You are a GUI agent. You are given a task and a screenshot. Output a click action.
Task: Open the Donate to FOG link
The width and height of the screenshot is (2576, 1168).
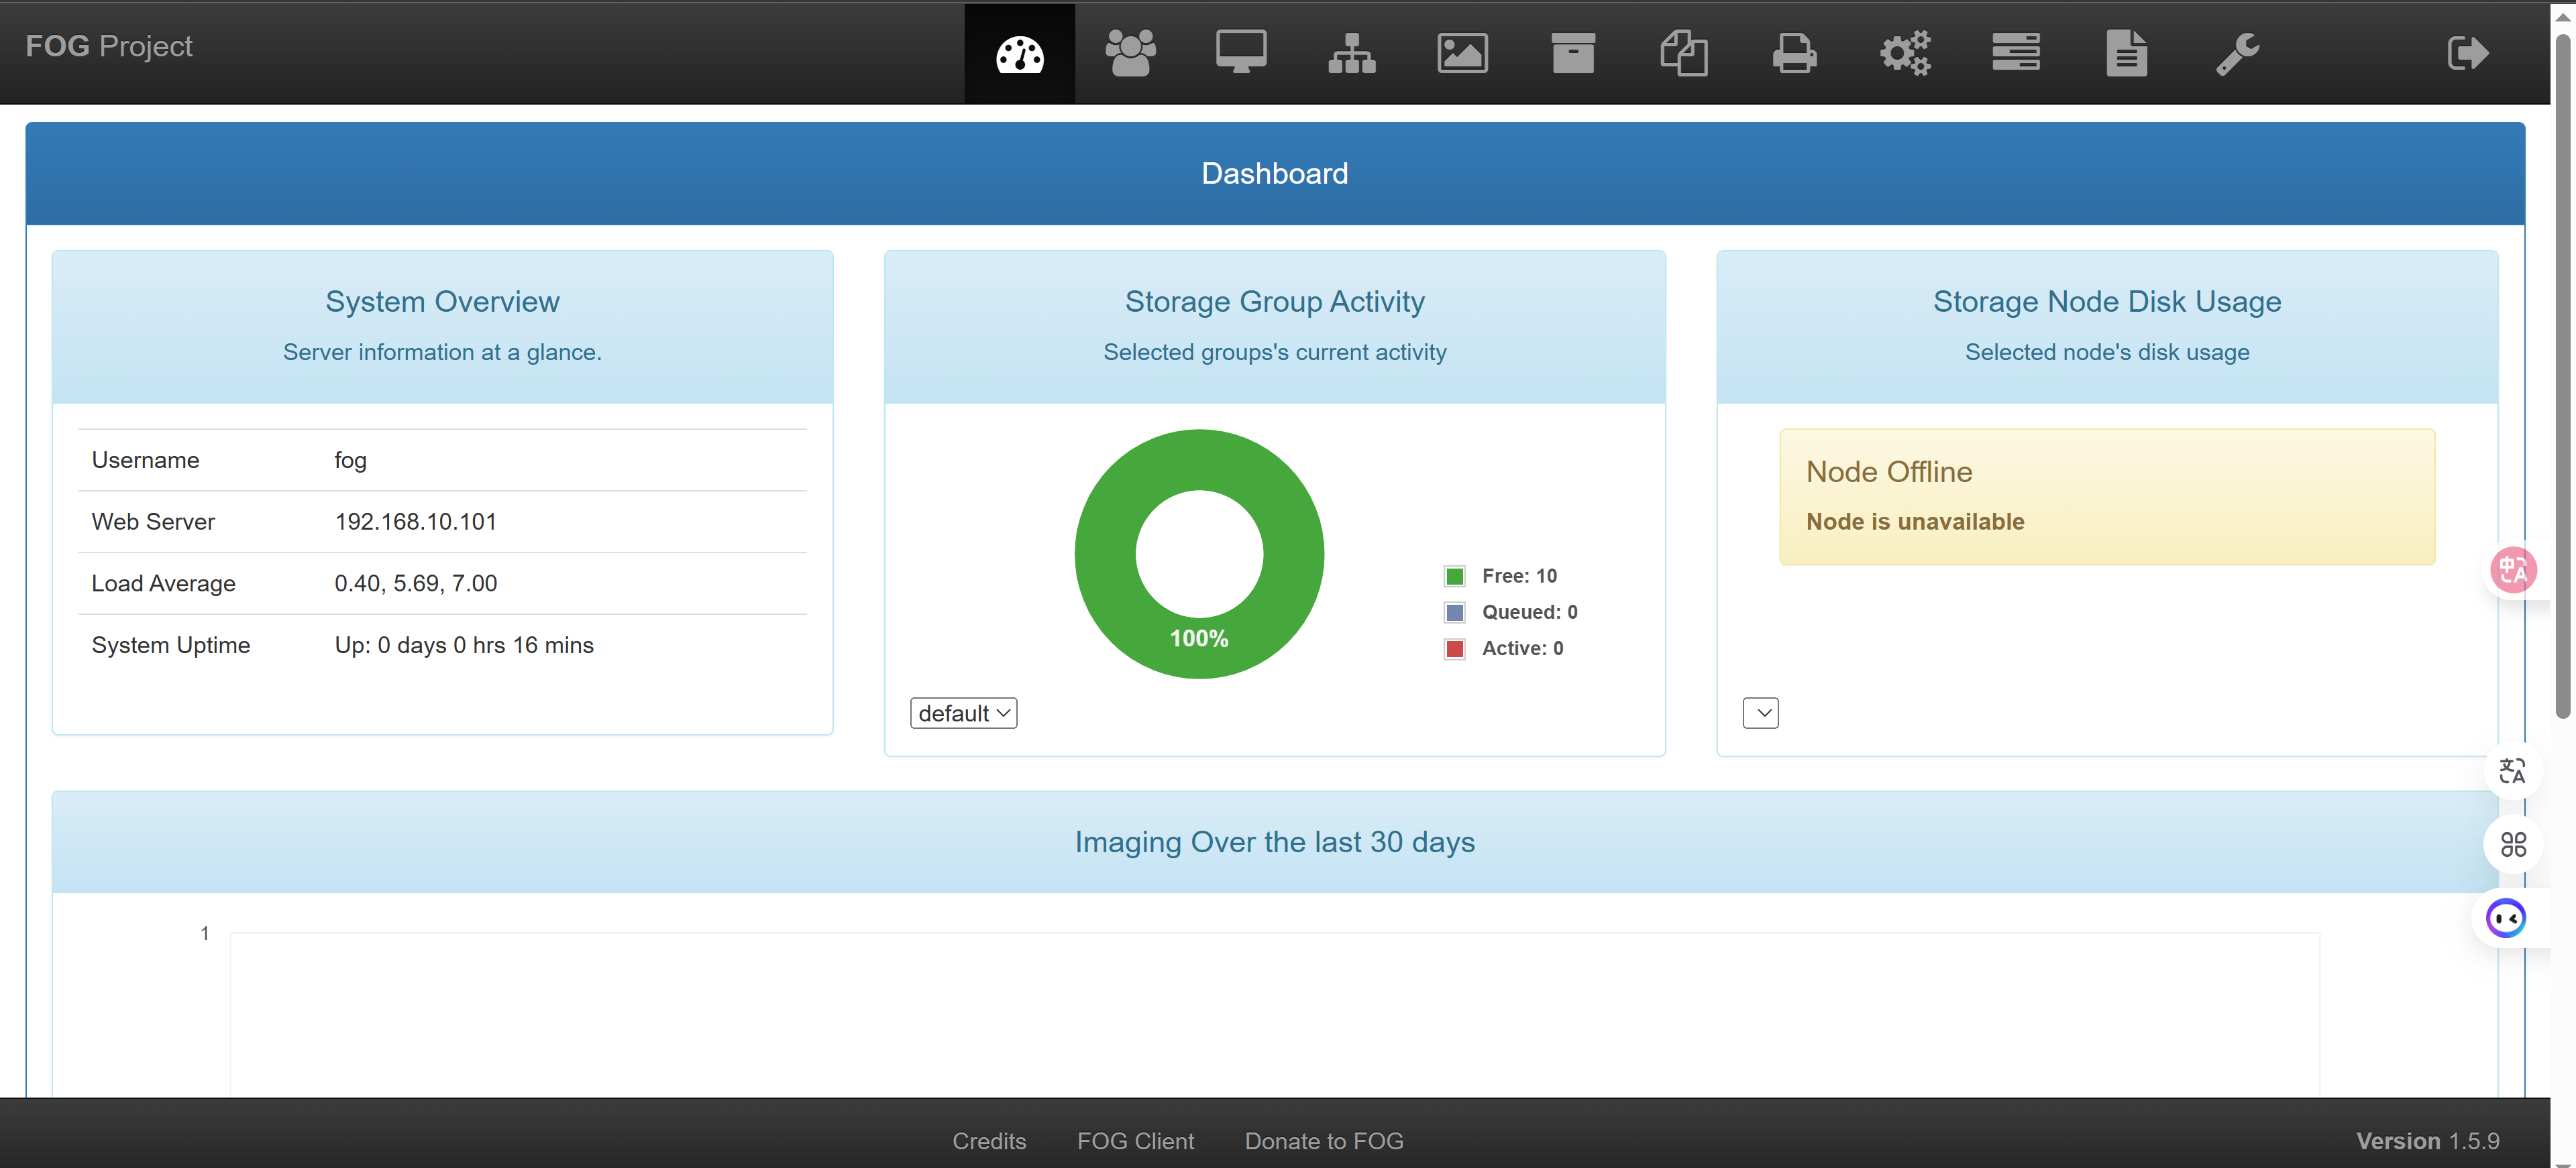[1324, 1141]
